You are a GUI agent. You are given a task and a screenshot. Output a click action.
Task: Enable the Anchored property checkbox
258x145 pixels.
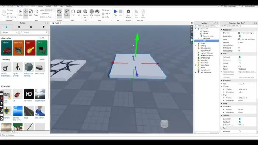pos(240,131)
